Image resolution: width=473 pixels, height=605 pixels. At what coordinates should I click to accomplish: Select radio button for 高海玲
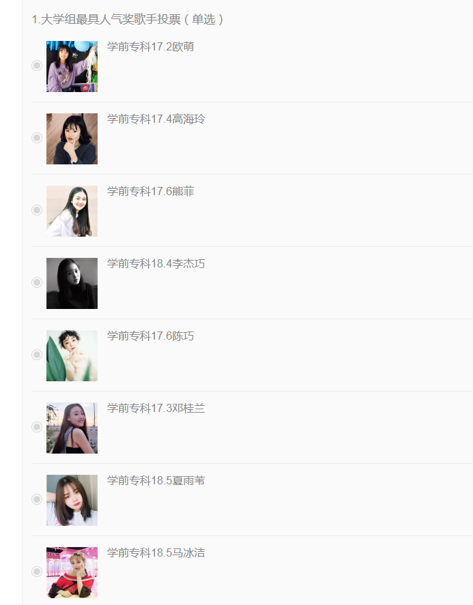click(37, 138)
